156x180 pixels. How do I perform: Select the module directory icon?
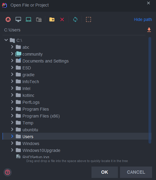(39, 19)
